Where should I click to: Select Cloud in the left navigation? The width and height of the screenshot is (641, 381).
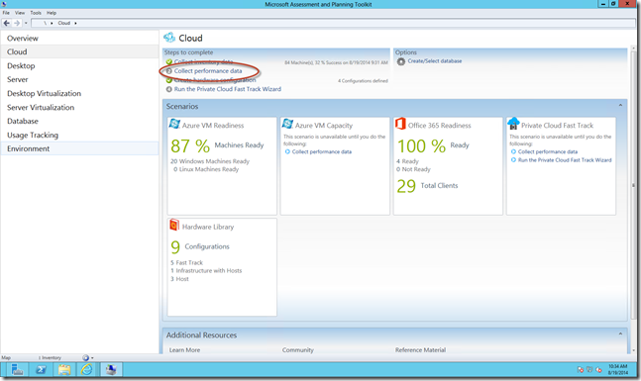coord(79,51)
